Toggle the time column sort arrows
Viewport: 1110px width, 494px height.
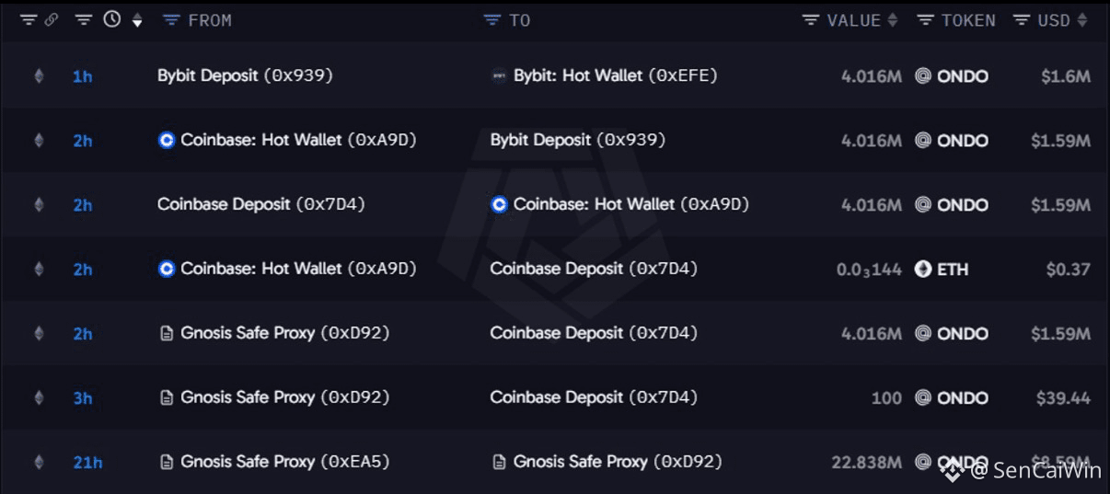pyautogui.click(x=137, y=20)
